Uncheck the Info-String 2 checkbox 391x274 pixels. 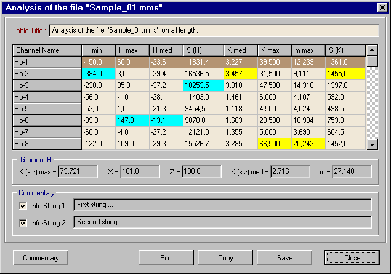[23, 222]
